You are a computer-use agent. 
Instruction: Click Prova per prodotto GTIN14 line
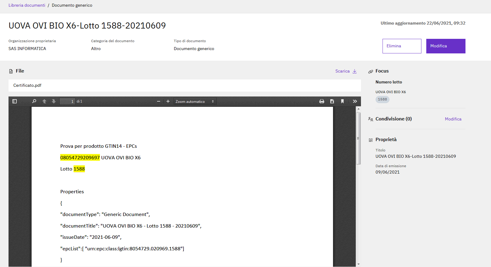[98, 146]
